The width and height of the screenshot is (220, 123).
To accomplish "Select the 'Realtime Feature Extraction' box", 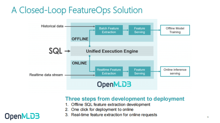I will coord(109,72).
